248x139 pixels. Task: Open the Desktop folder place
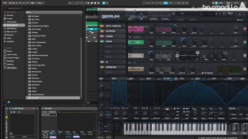(10, 64)
